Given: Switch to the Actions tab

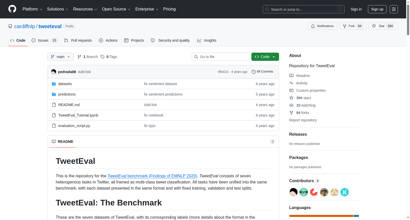Looking at the screenshot, I should 108,40.
